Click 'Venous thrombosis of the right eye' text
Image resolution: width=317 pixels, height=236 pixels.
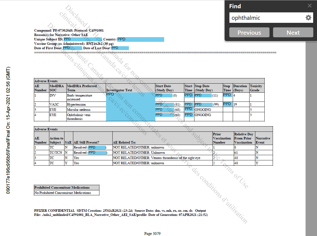click(176, 158)
